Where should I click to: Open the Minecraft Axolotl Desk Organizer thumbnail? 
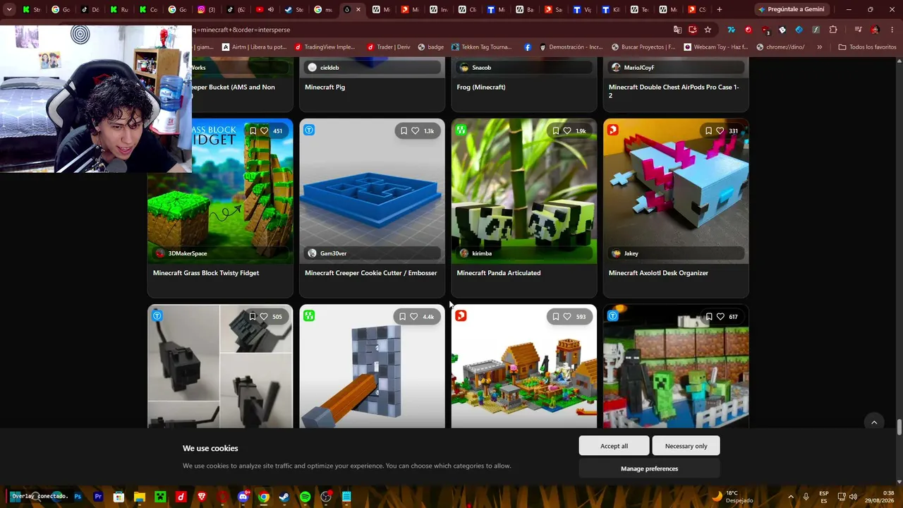(676, 191)
